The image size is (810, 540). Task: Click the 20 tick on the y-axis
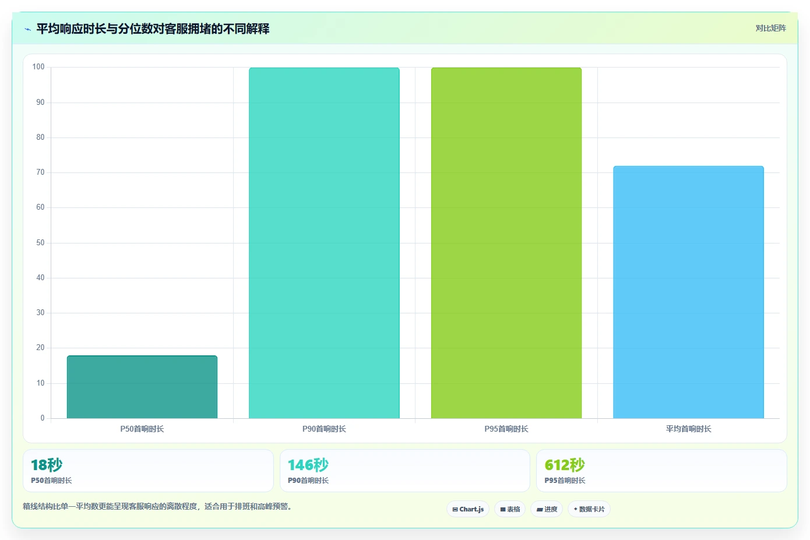click(40, 348)
